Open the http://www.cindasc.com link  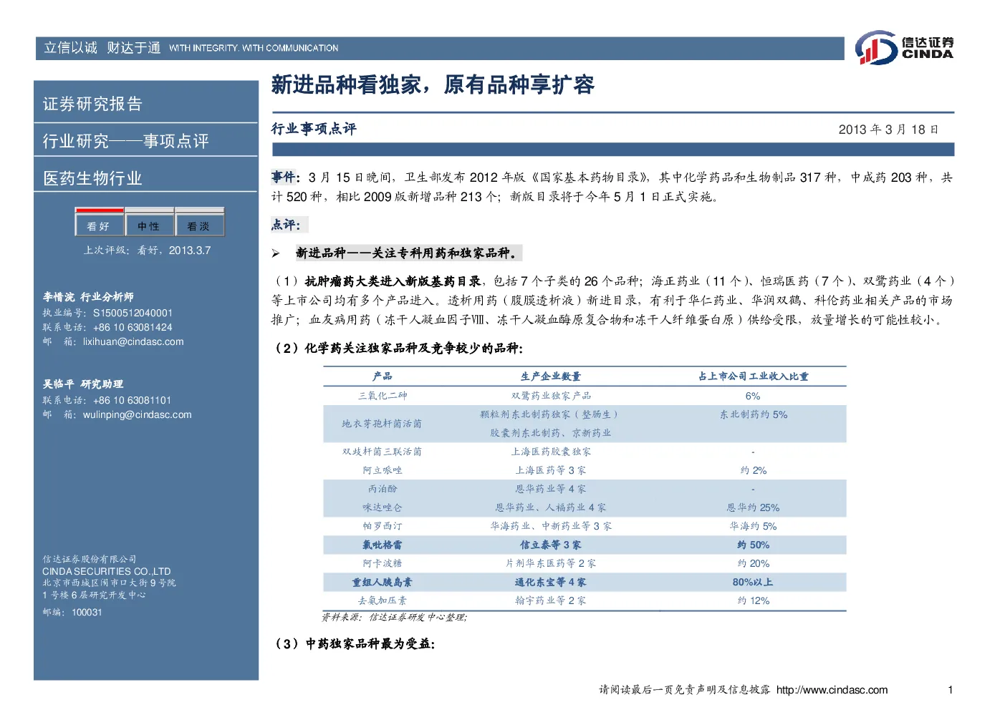(832, 690)
